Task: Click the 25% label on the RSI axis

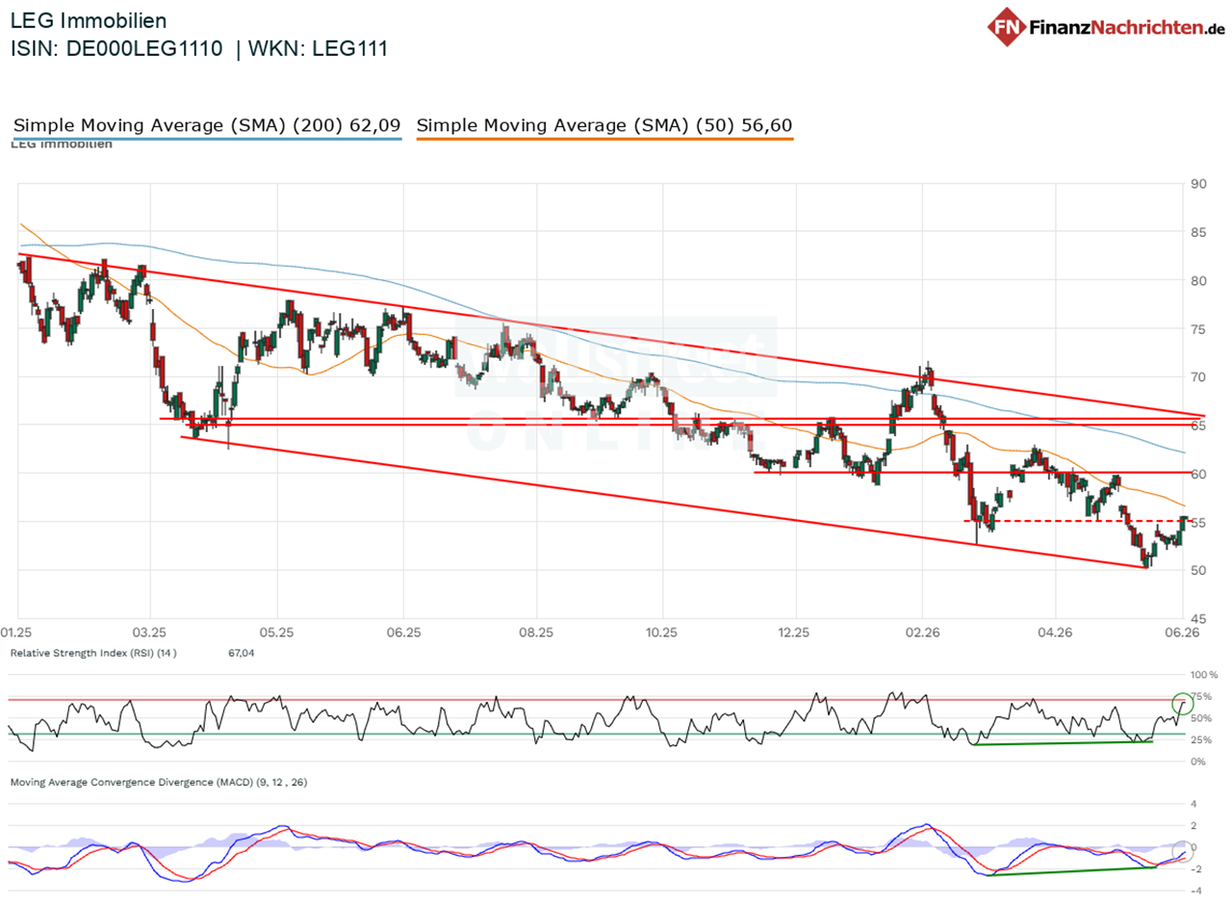Action: (1201, 739)
